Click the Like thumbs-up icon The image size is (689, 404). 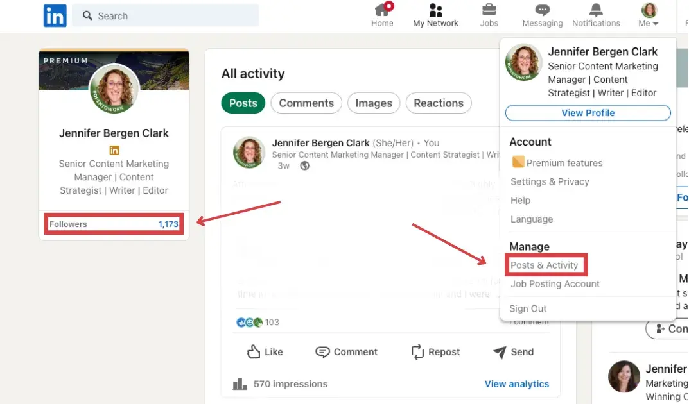pyautogui.click(x=254, y=352)
